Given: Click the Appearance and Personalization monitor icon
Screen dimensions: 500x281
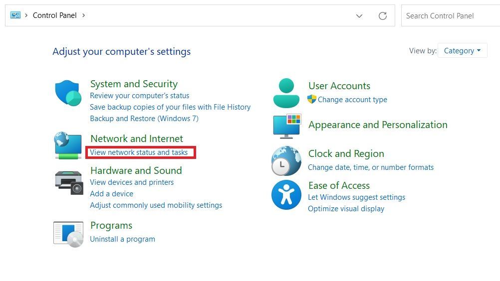Looking at the screenshot, I should click(x=286, y=126).
